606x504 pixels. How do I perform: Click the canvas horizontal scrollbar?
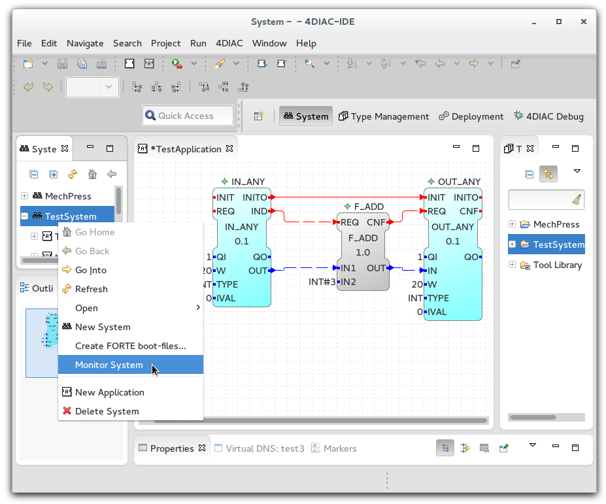pyautogui.click(x=346, y=420)
